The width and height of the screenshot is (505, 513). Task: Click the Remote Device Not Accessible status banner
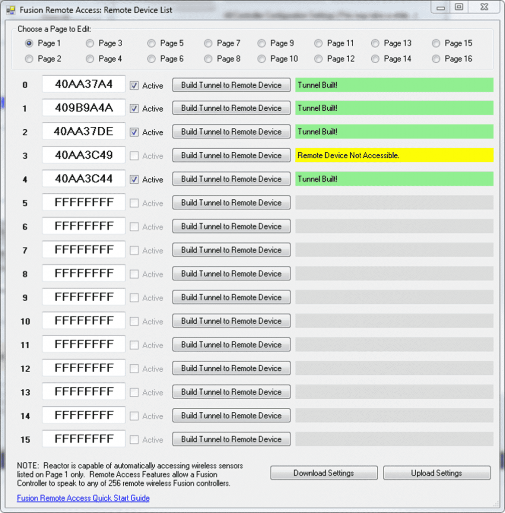click(x=394, y=156)
